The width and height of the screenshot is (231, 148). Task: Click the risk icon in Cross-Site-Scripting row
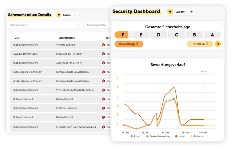tap(103, 108)
